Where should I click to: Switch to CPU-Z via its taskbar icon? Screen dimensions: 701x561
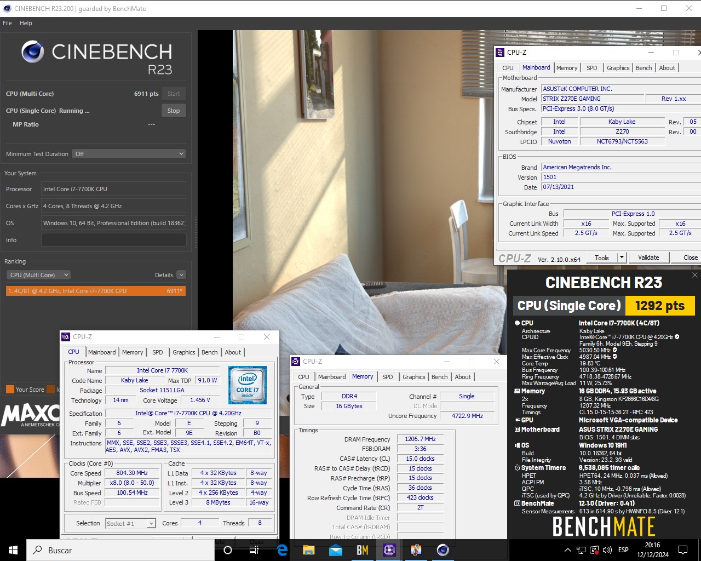[x=389, y=550]
